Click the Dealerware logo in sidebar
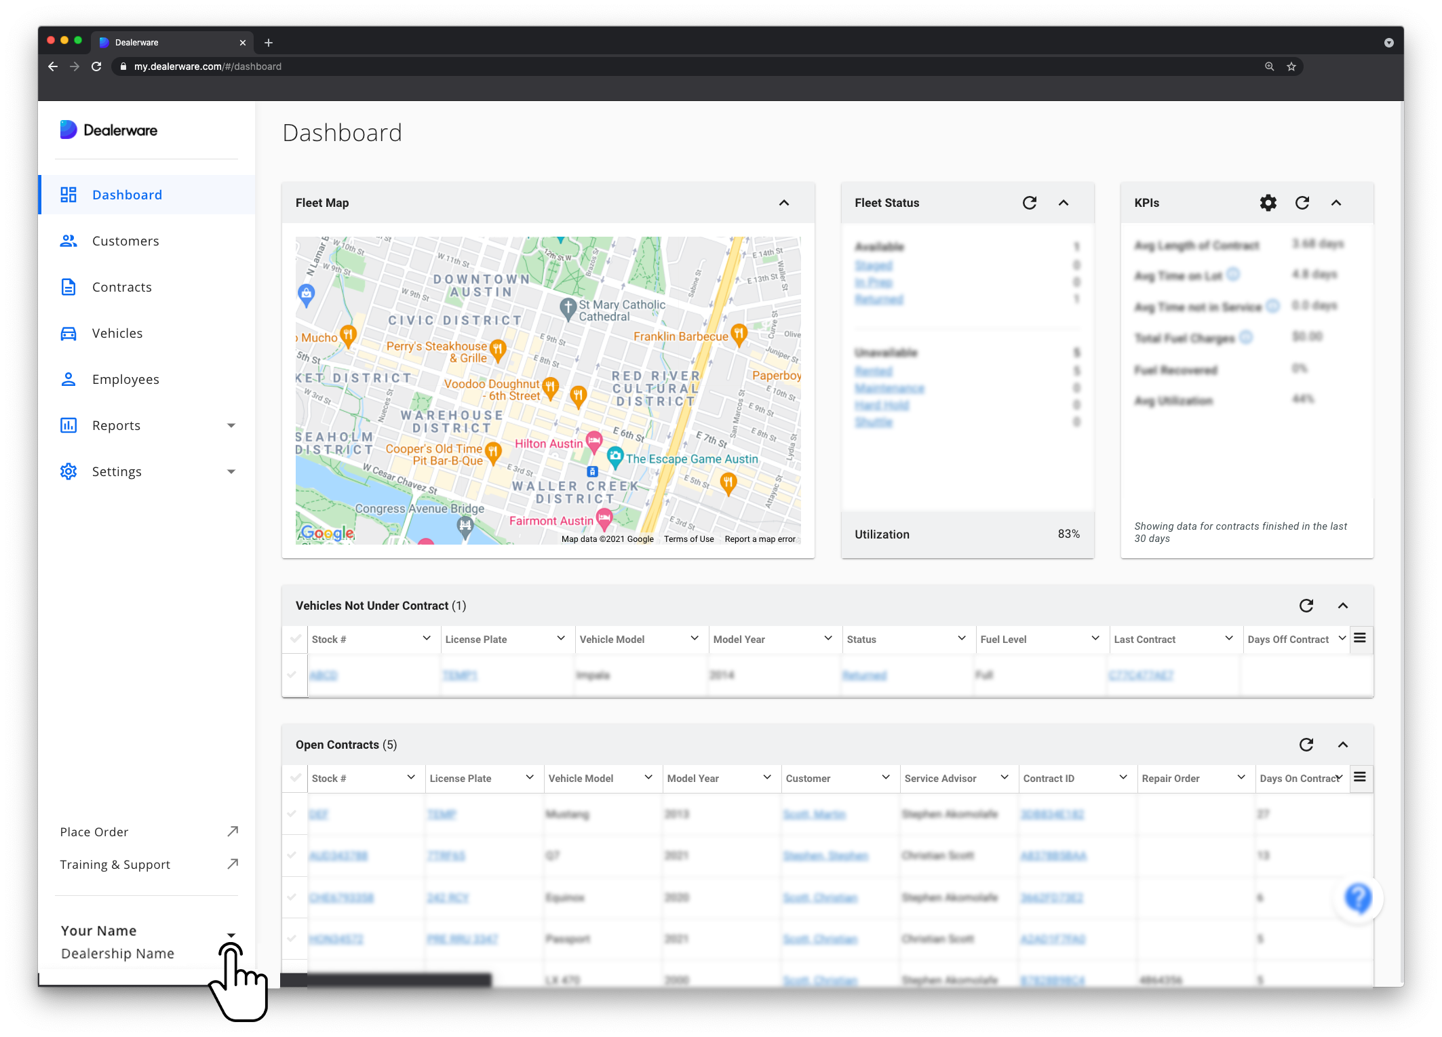The image size is (1442, 1037). coord(109,130)
